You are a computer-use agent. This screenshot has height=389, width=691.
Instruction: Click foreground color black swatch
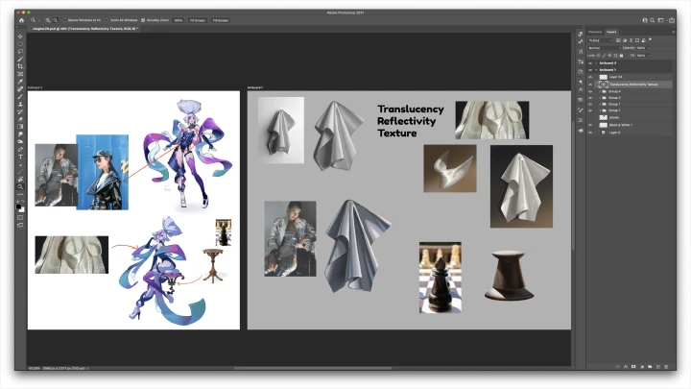click(18, 207)
